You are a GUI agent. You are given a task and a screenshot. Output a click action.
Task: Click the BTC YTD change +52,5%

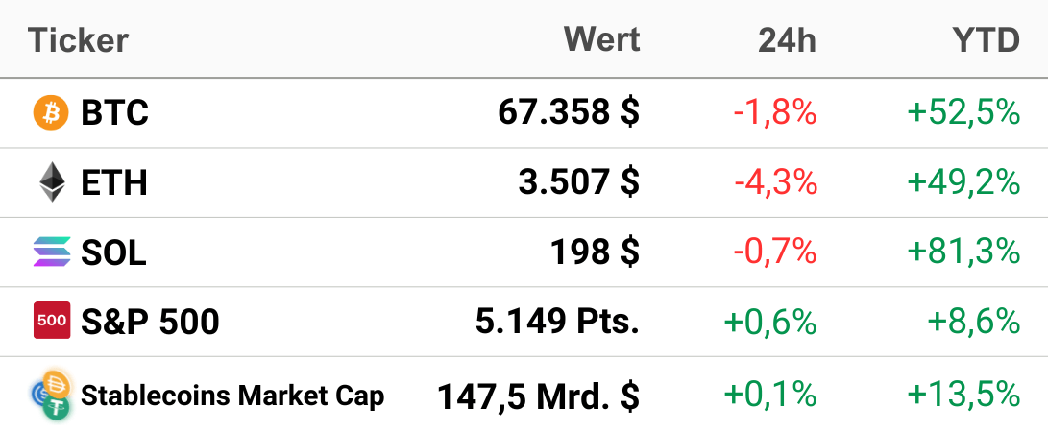click(963, 113)
